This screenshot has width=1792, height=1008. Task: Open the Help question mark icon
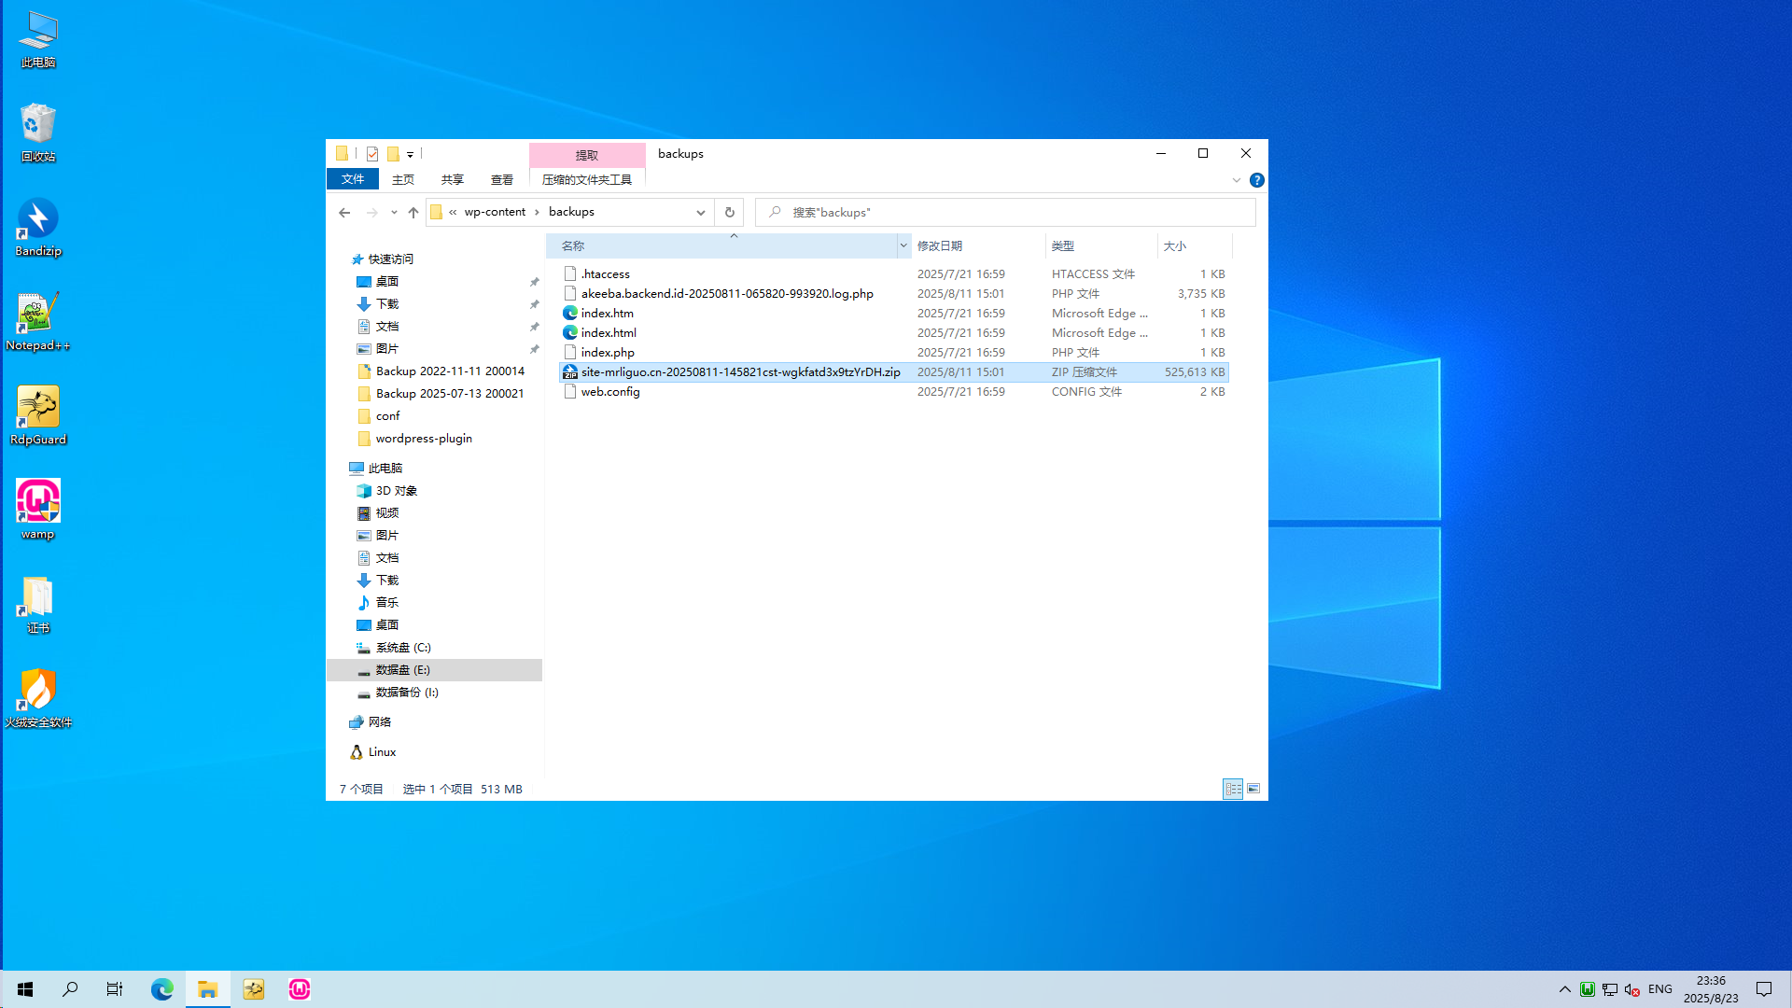pyautogui.click(x=1257, y=180)
